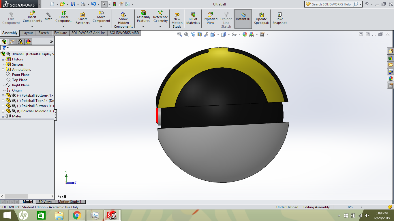Click the Mate tool in the ribbon
The image size is (394, 221).
(x=48, y=17)
